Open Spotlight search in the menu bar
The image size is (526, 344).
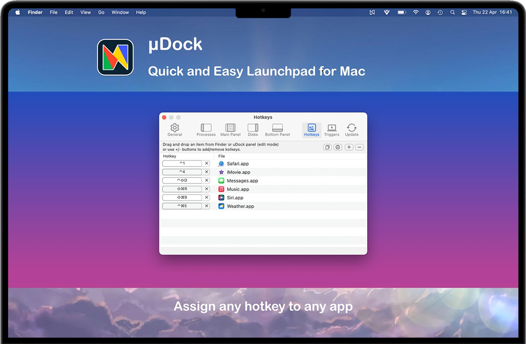click(x=452, y=12)
